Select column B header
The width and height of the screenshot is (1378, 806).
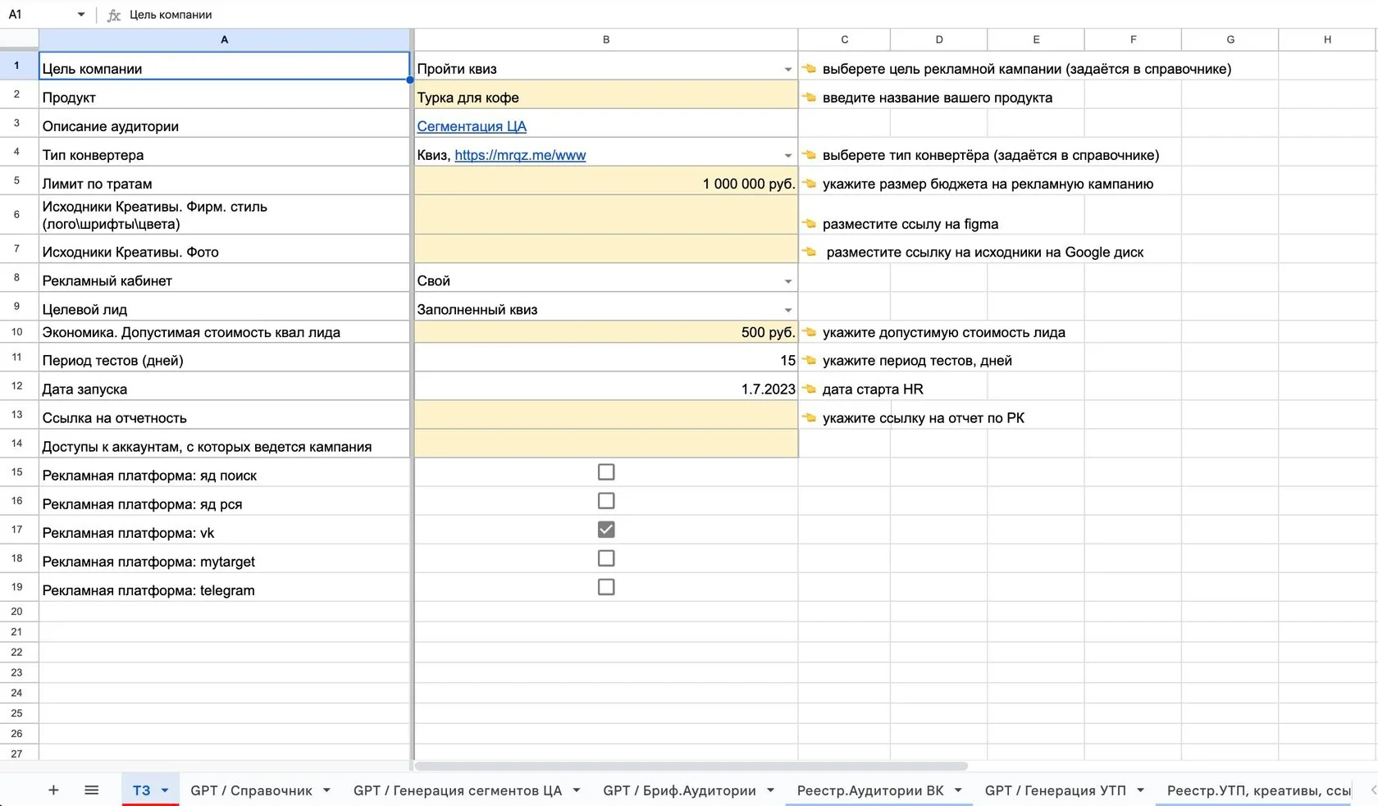606,39
